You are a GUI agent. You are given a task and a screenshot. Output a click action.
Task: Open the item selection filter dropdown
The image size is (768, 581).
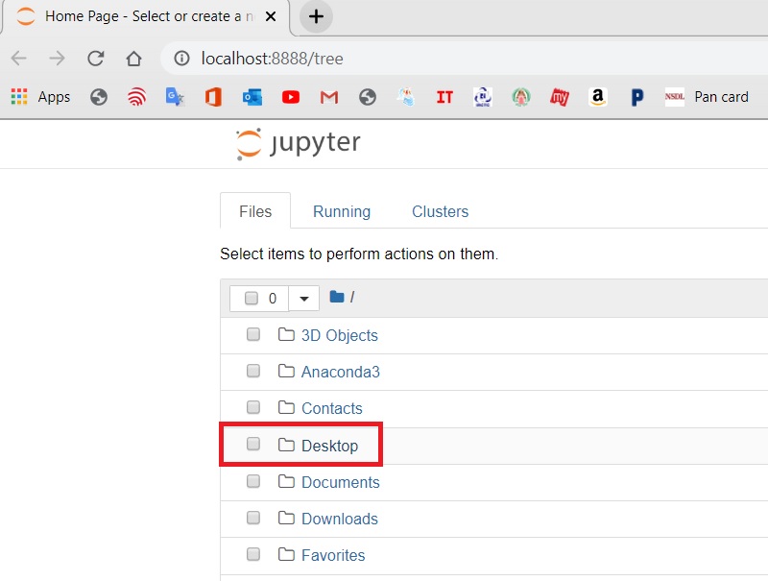click(303, 298)
